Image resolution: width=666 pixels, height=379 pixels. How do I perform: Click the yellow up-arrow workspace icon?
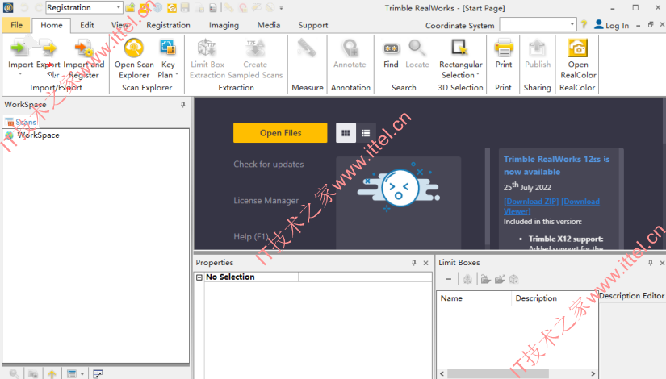(x=52, y=374)
